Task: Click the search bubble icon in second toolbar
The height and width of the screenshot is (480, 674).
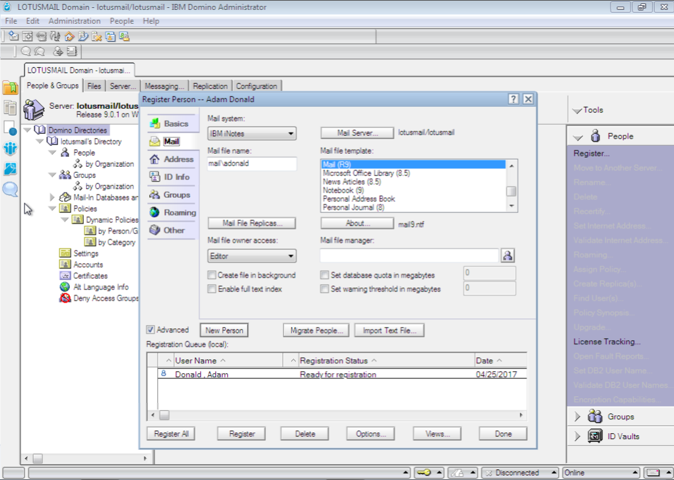Action: 26,51
